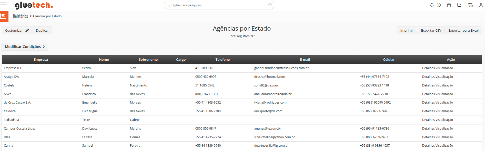Sort by the Empresa column header
485x151 pixels.
(x=41, y=59)
